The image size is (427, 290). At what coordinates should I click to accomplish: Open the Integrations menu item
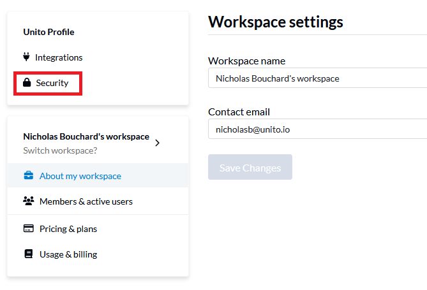[59, 57]
